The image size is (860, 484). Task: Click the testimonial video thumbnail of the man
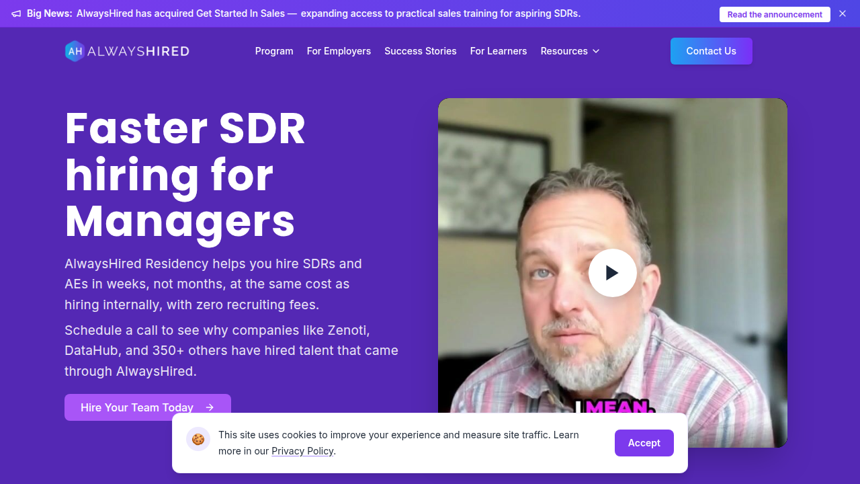[613, 273]
